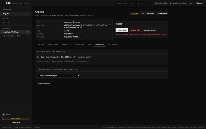This screenshot has width=206, height=129.
Task: Switch to the Overview tab
Action: pos(40,44)
